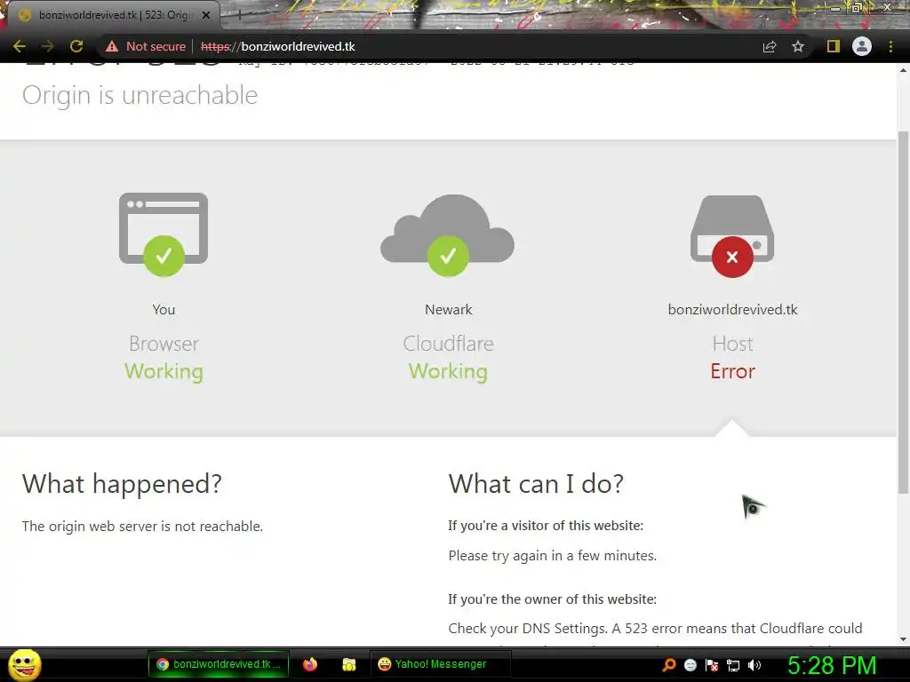The image size is (910, 682).
Task: Click 'Working' status under Browser
Action: pyautogui.click(x=164, y=372)
